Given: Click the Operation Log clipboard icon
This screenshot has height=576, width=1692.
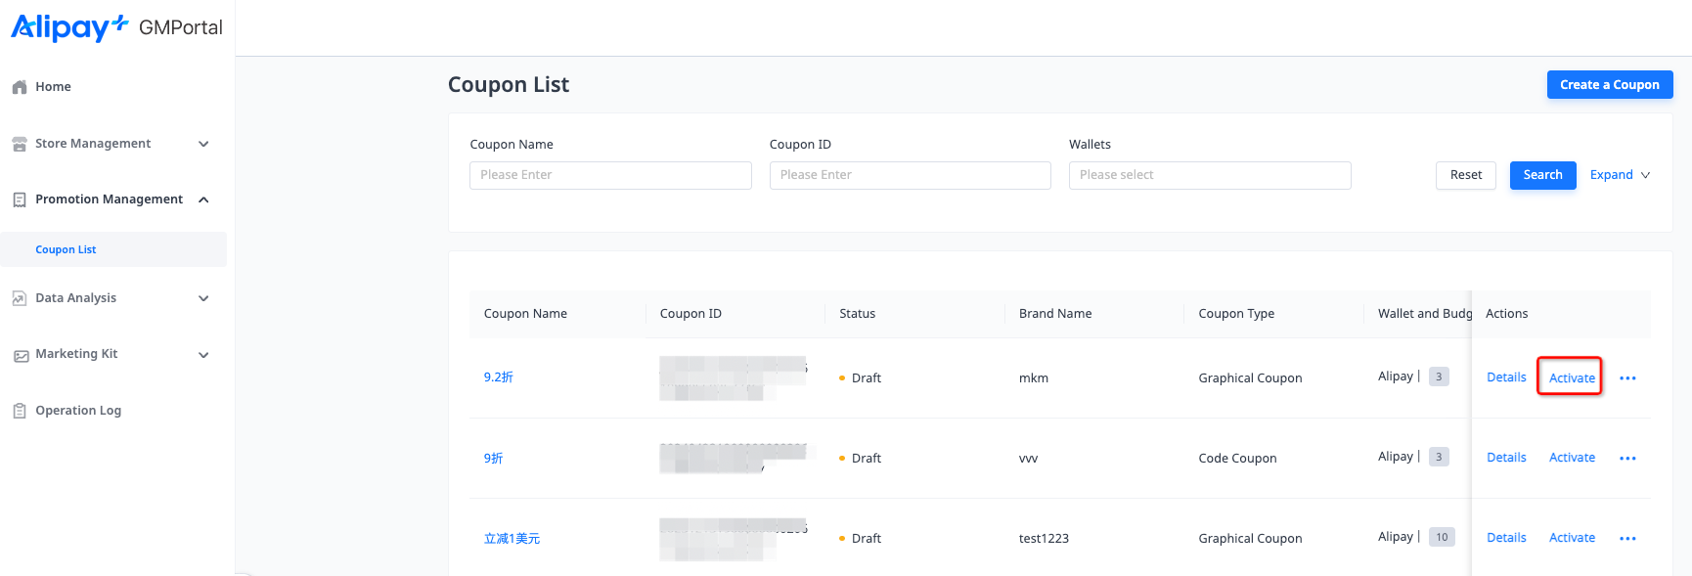Looking at the screenshot, I should point(20,411).
